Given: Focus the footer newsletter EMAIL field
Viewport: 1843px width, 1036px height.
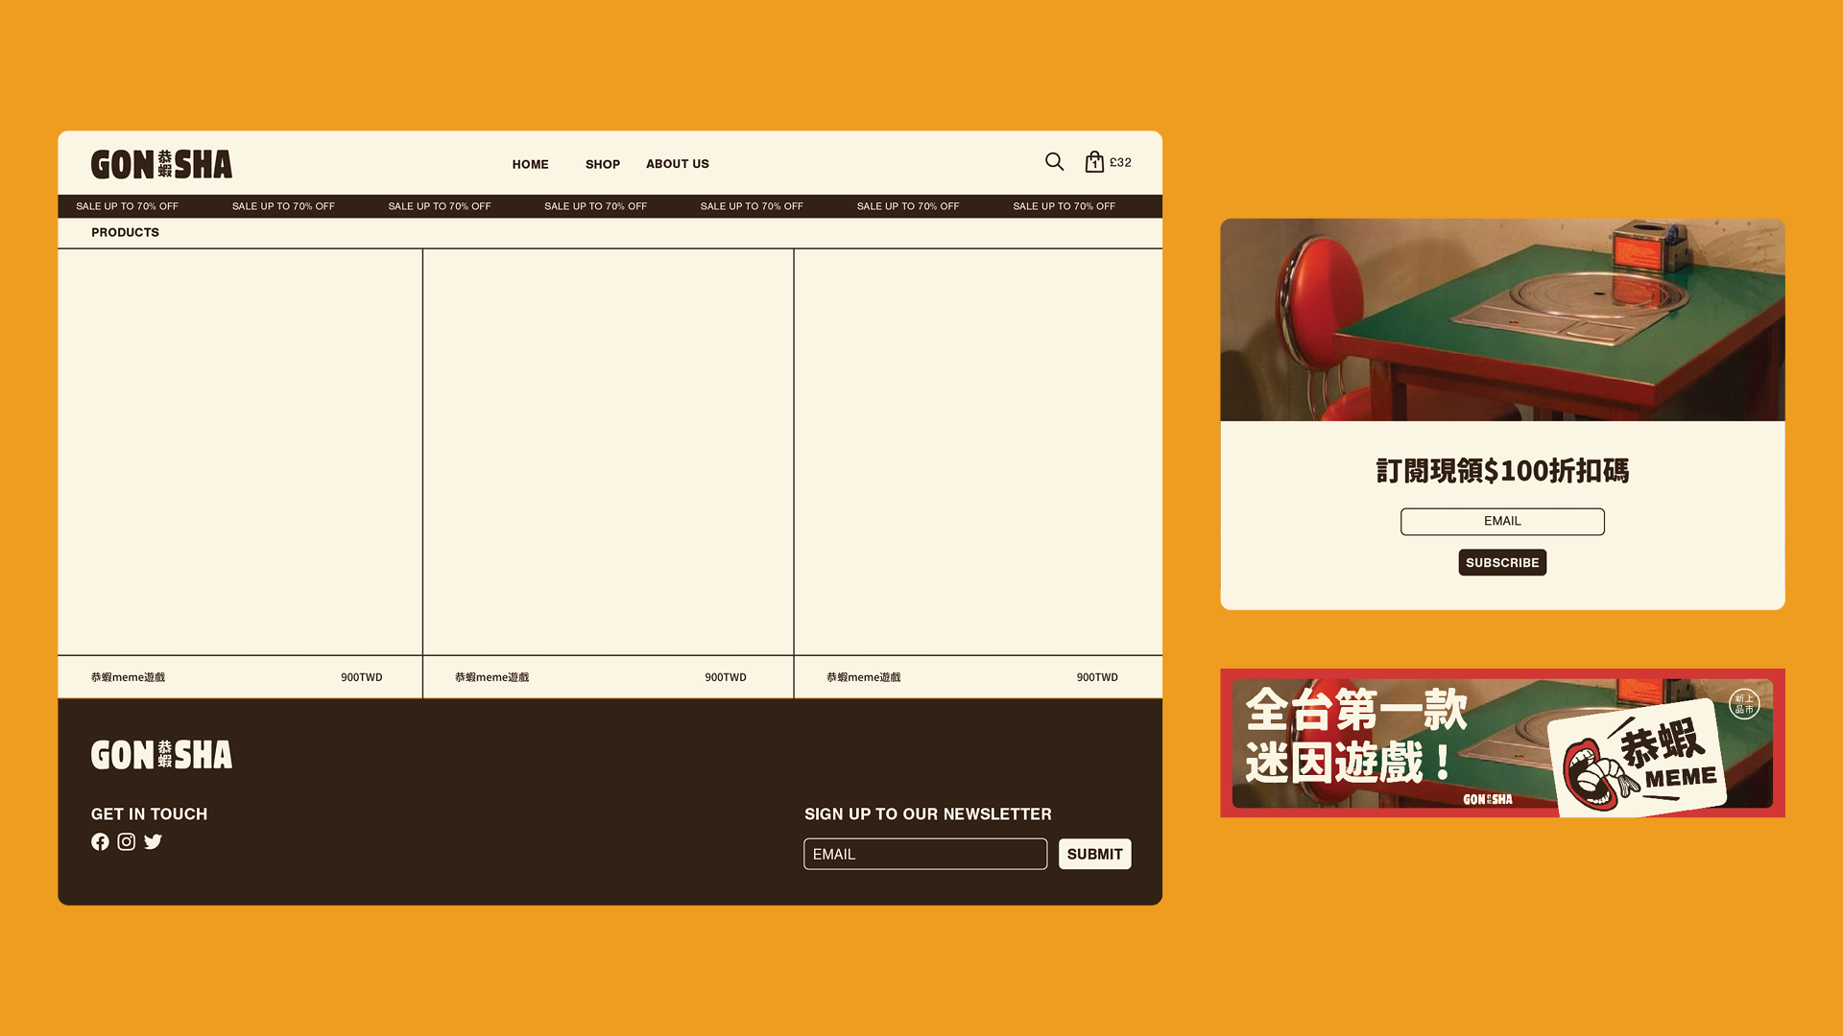Looking at the screenshot, I should click(x=925, y=854).
